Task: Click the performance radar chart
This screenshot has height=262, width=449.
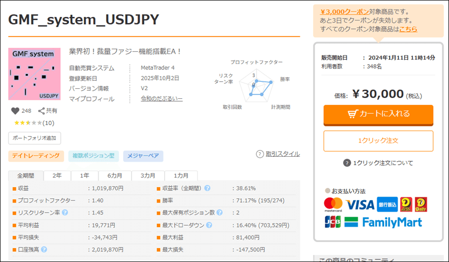Action: pyautogui.click(x=256, y=85)
